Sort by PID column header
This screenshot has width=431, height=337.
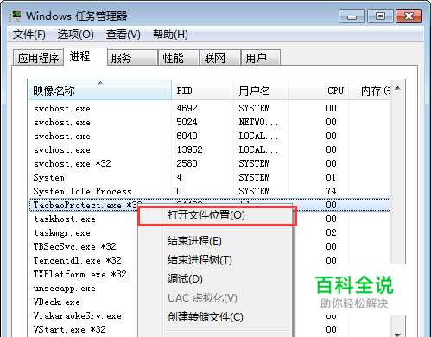[x=203, y=91]
